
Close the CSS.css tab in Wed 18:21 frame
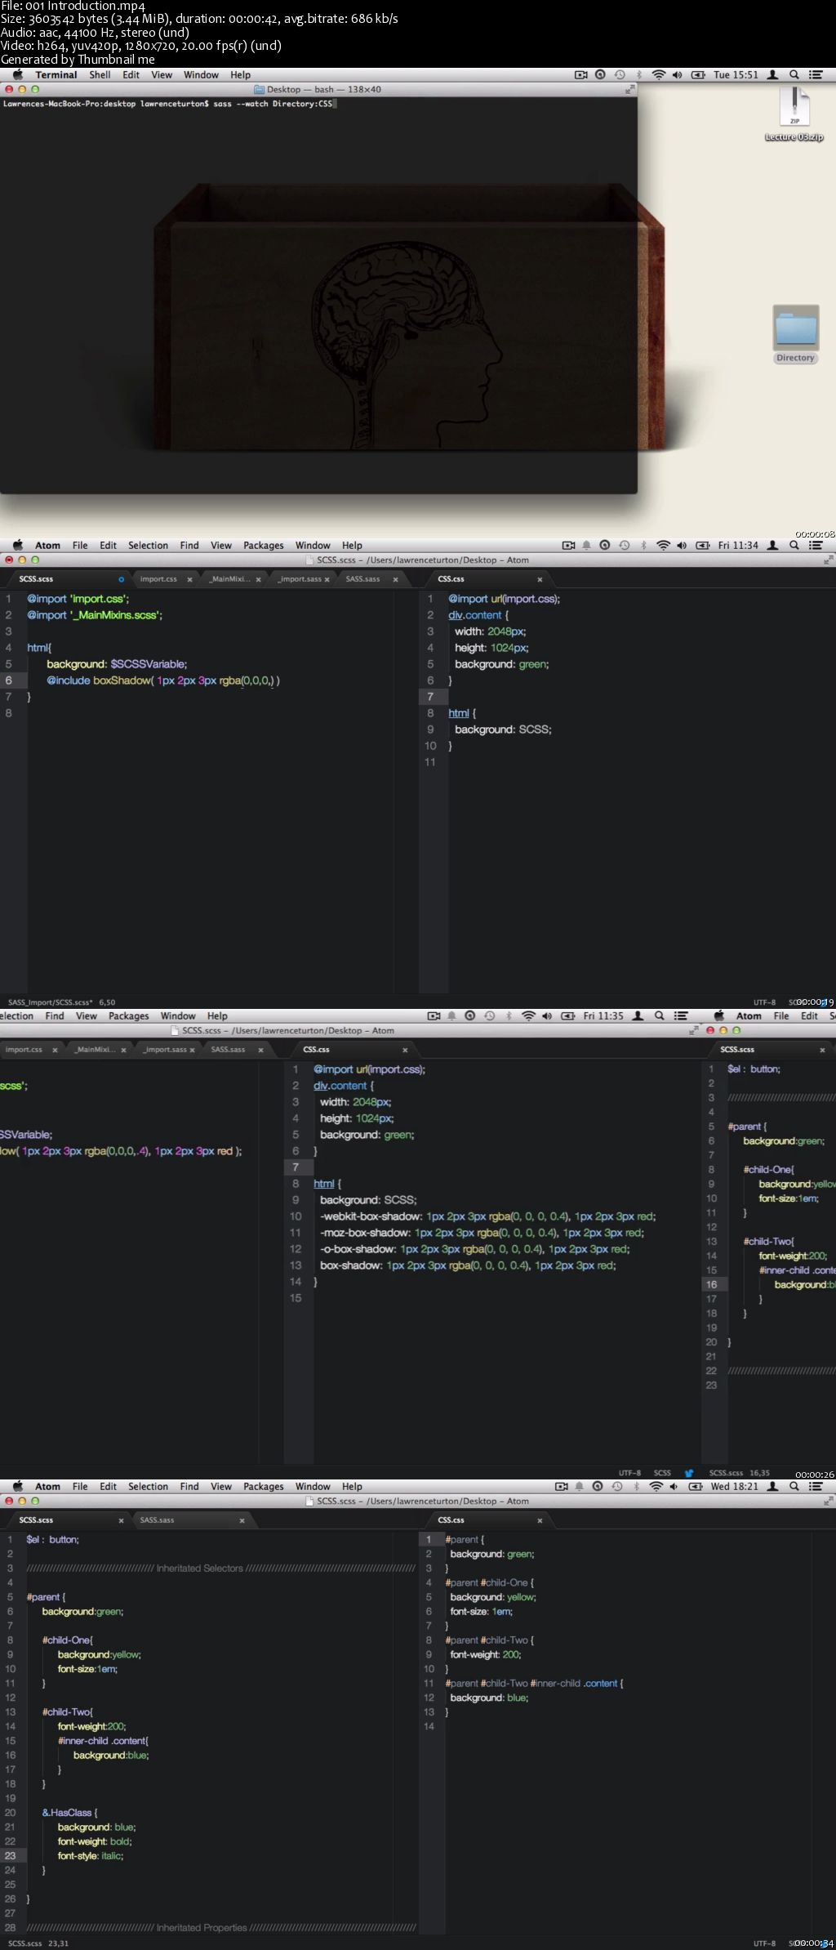tap(540, 1520)
